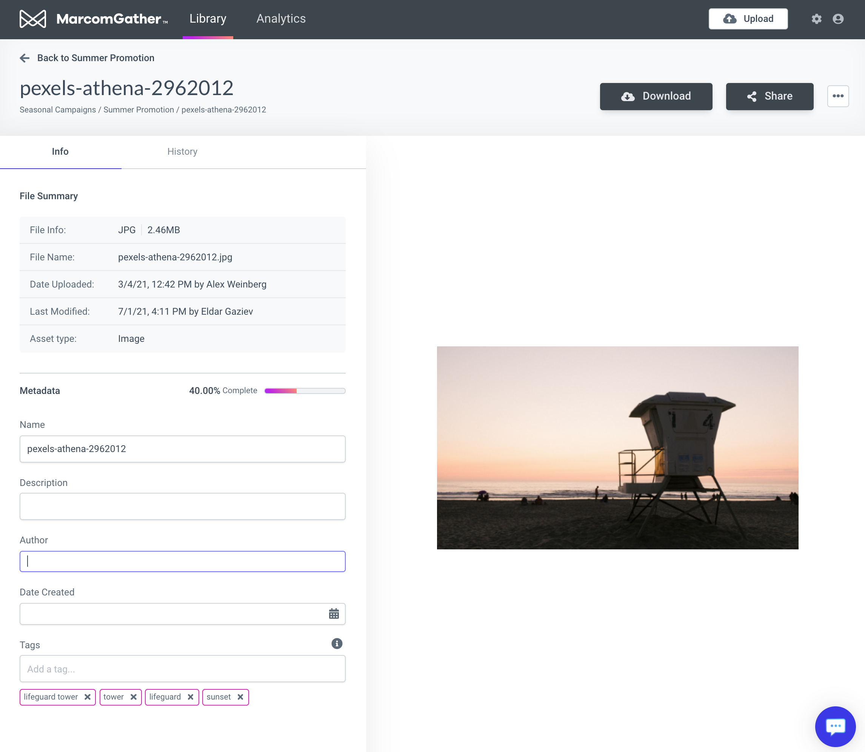
Task: Click the MarcomGather logo icon
Action: click(x=33, y=19)
